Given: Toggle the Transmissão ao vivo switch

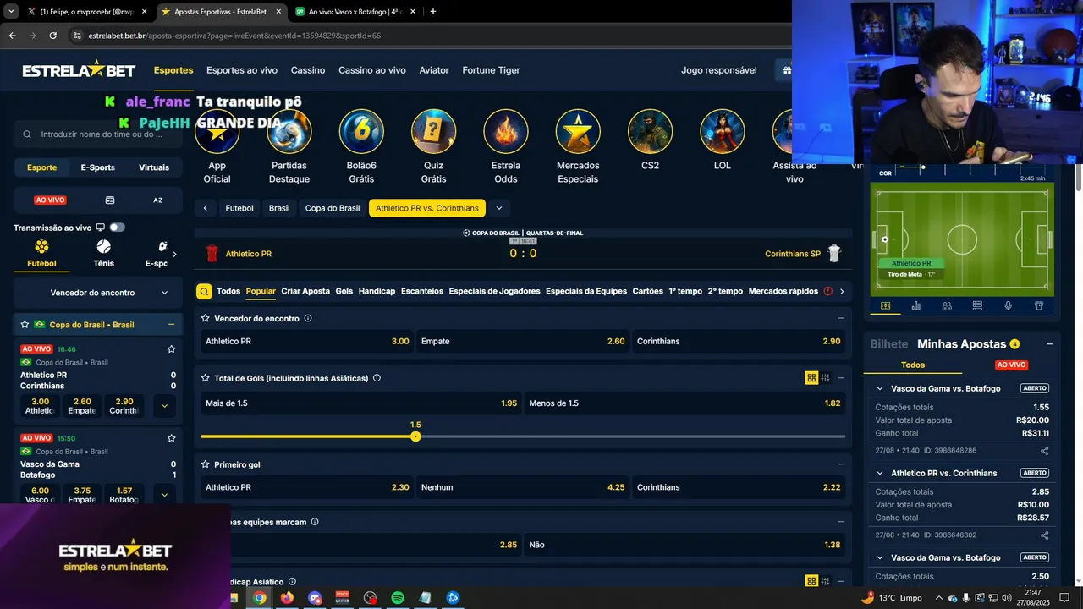Looking at the screenshot, I should [117, 228].
